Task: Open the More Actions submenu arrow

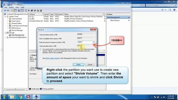Action: (129, 20)
